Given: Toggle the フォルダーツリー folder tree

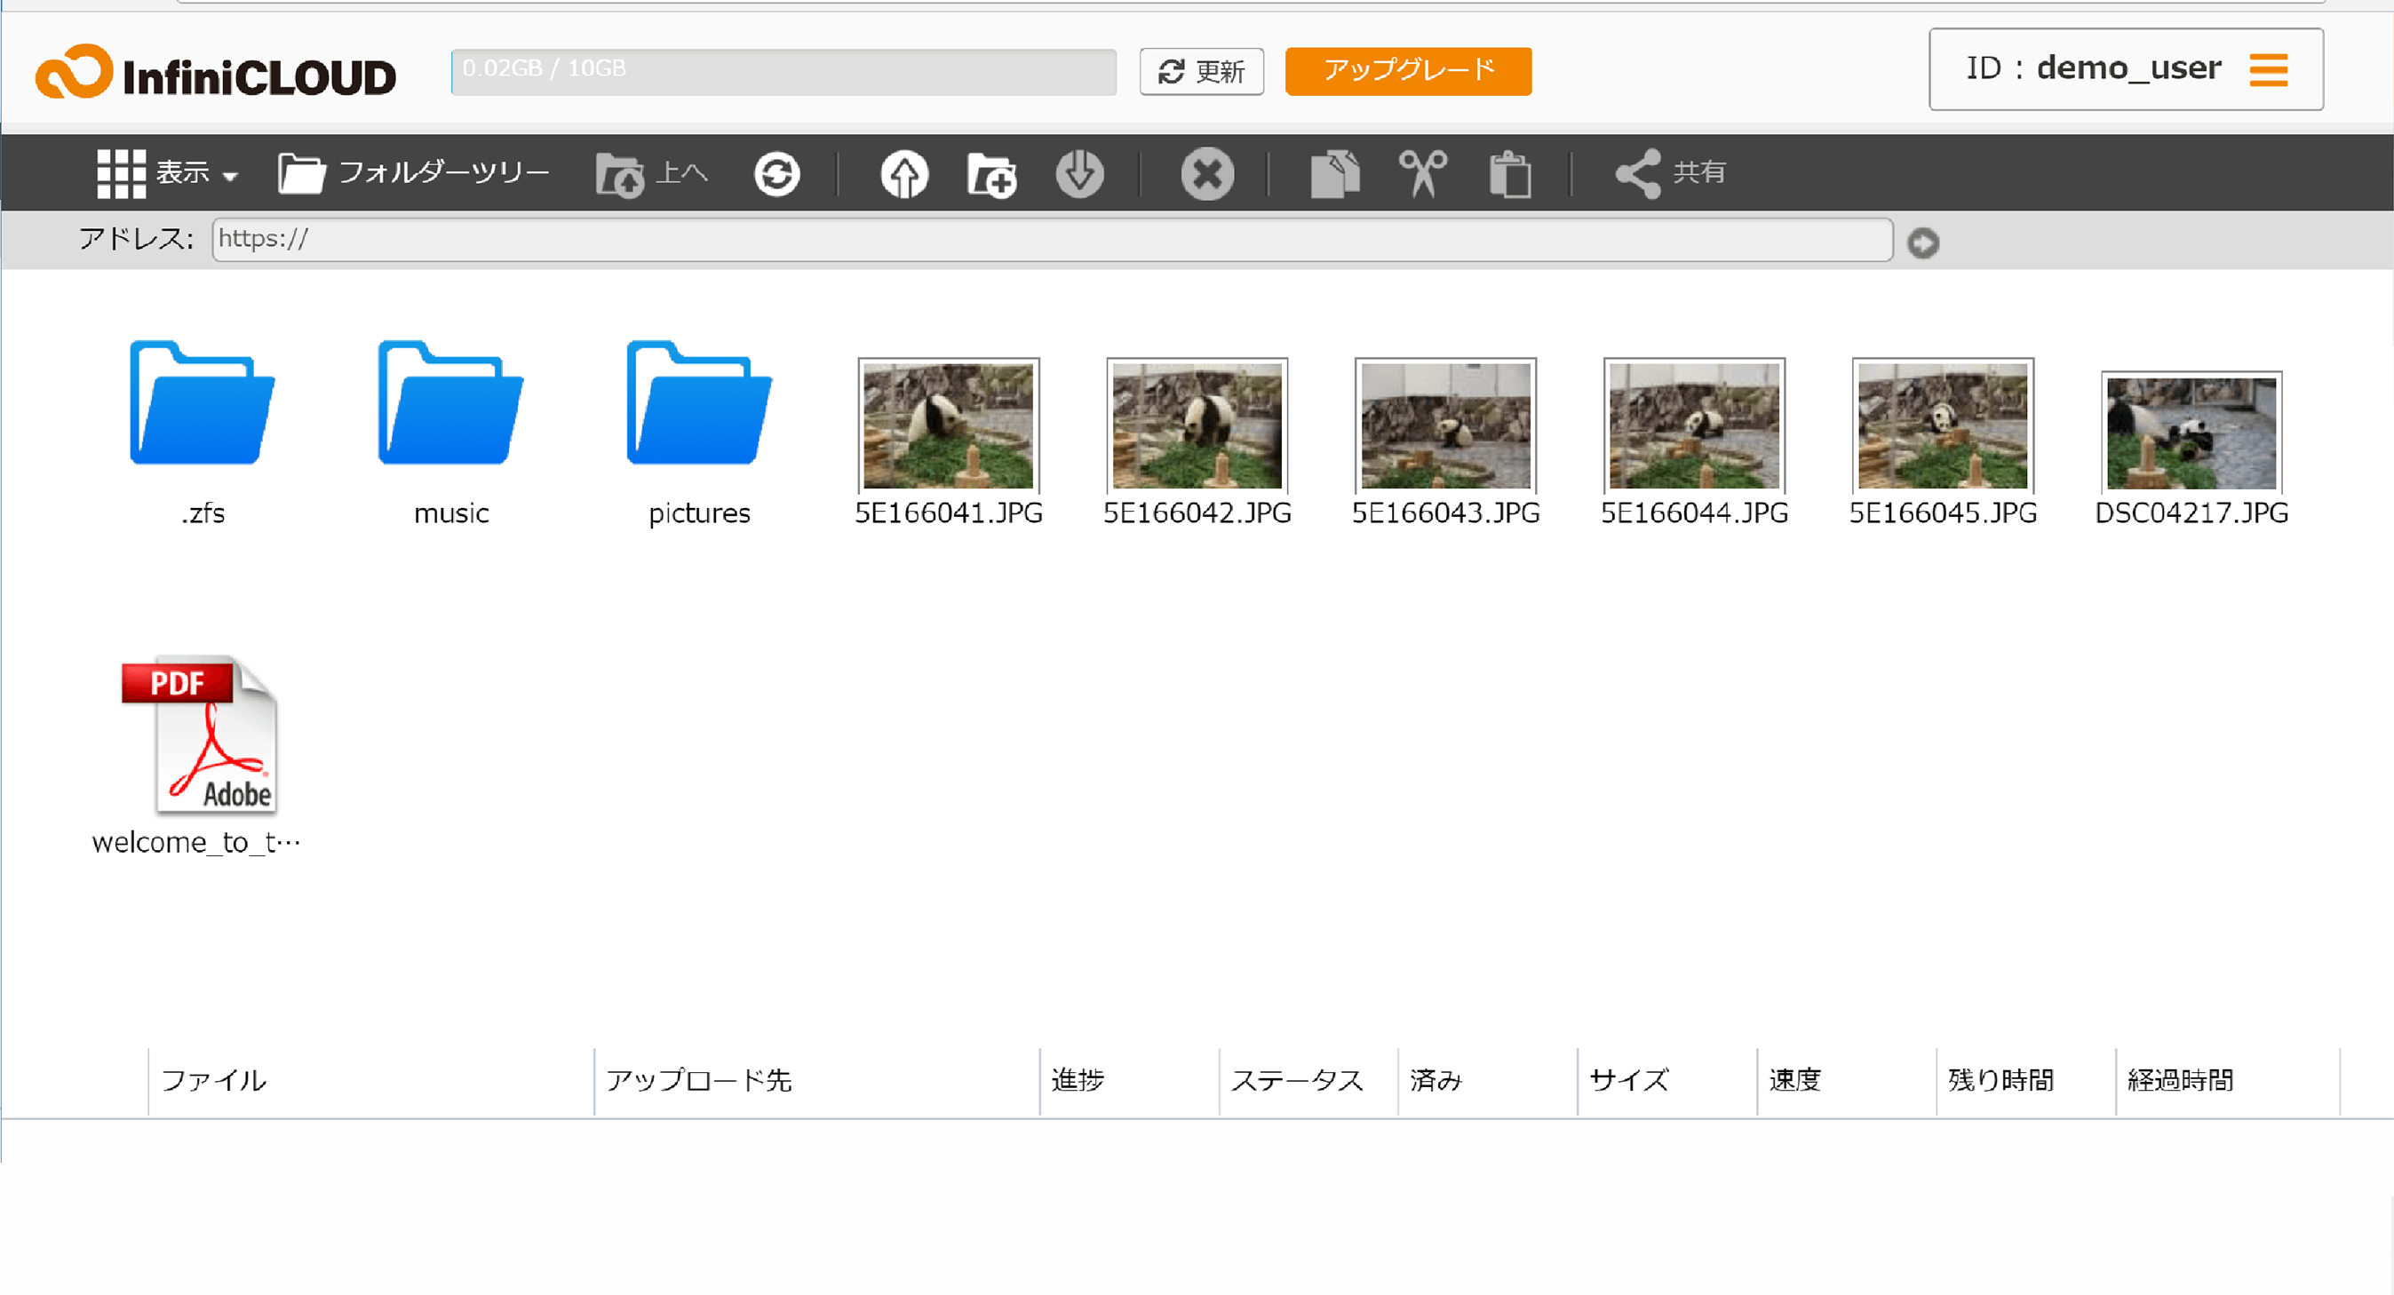Looking at the screenshot, I should click(415, 173).
